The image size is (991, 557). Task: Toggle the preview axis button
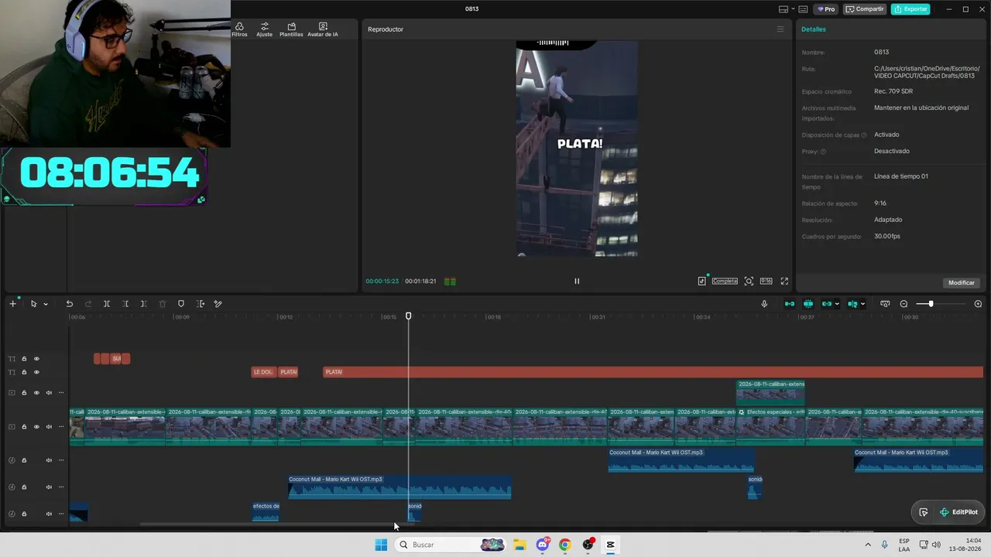pyautogui.click(x=852, y=304)
